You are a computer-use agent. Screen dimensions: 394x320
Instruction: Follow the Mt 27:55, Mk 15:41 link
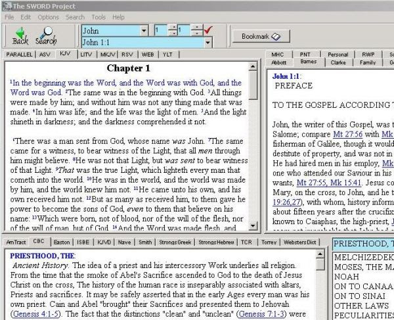click(329, 183)
